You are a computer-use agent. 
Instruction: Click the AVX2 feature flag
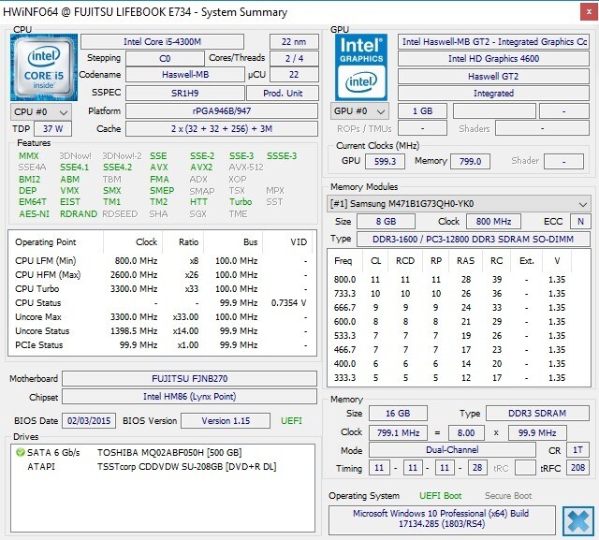(201, 168)
